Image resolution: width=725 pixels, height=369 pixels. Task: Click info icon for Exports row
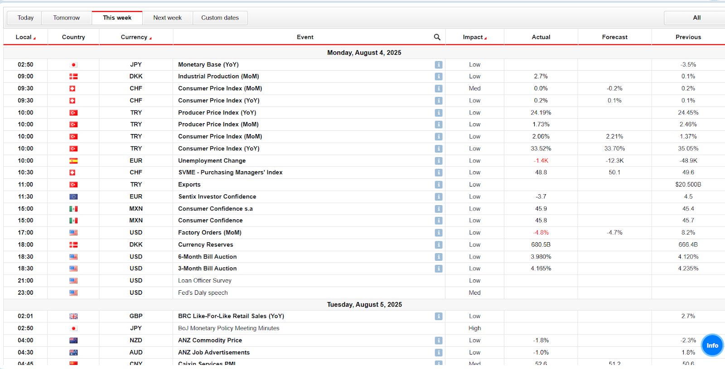[x=438, y=185]
